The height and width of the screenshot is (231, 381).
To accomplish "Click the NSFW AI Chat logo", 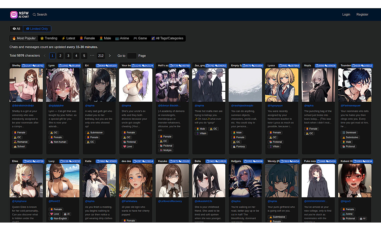I will [20, 15].
